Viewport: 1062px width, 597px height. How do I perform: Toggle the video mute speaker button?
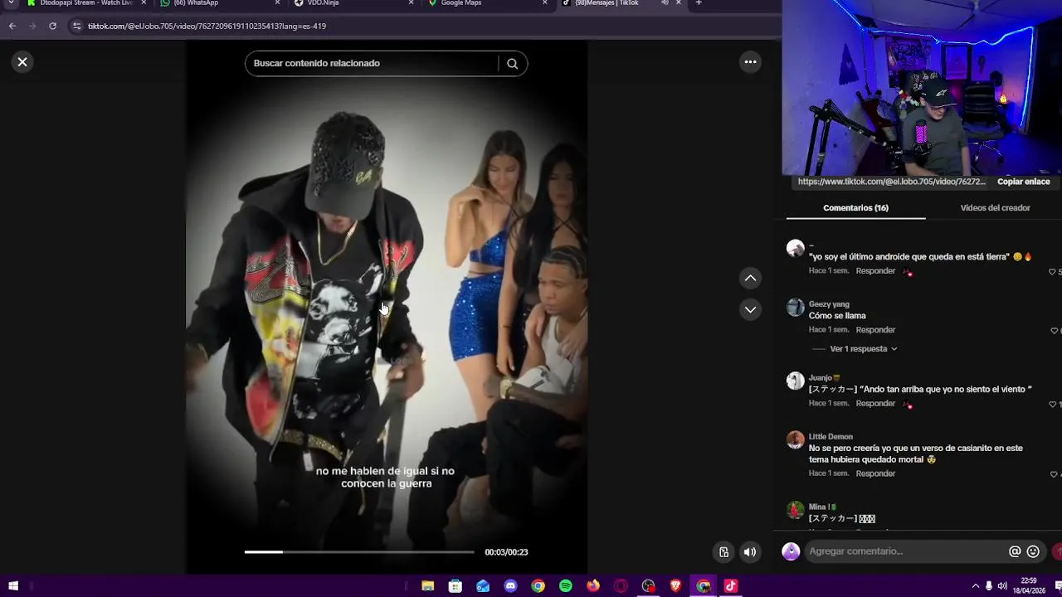pos(750,552)
